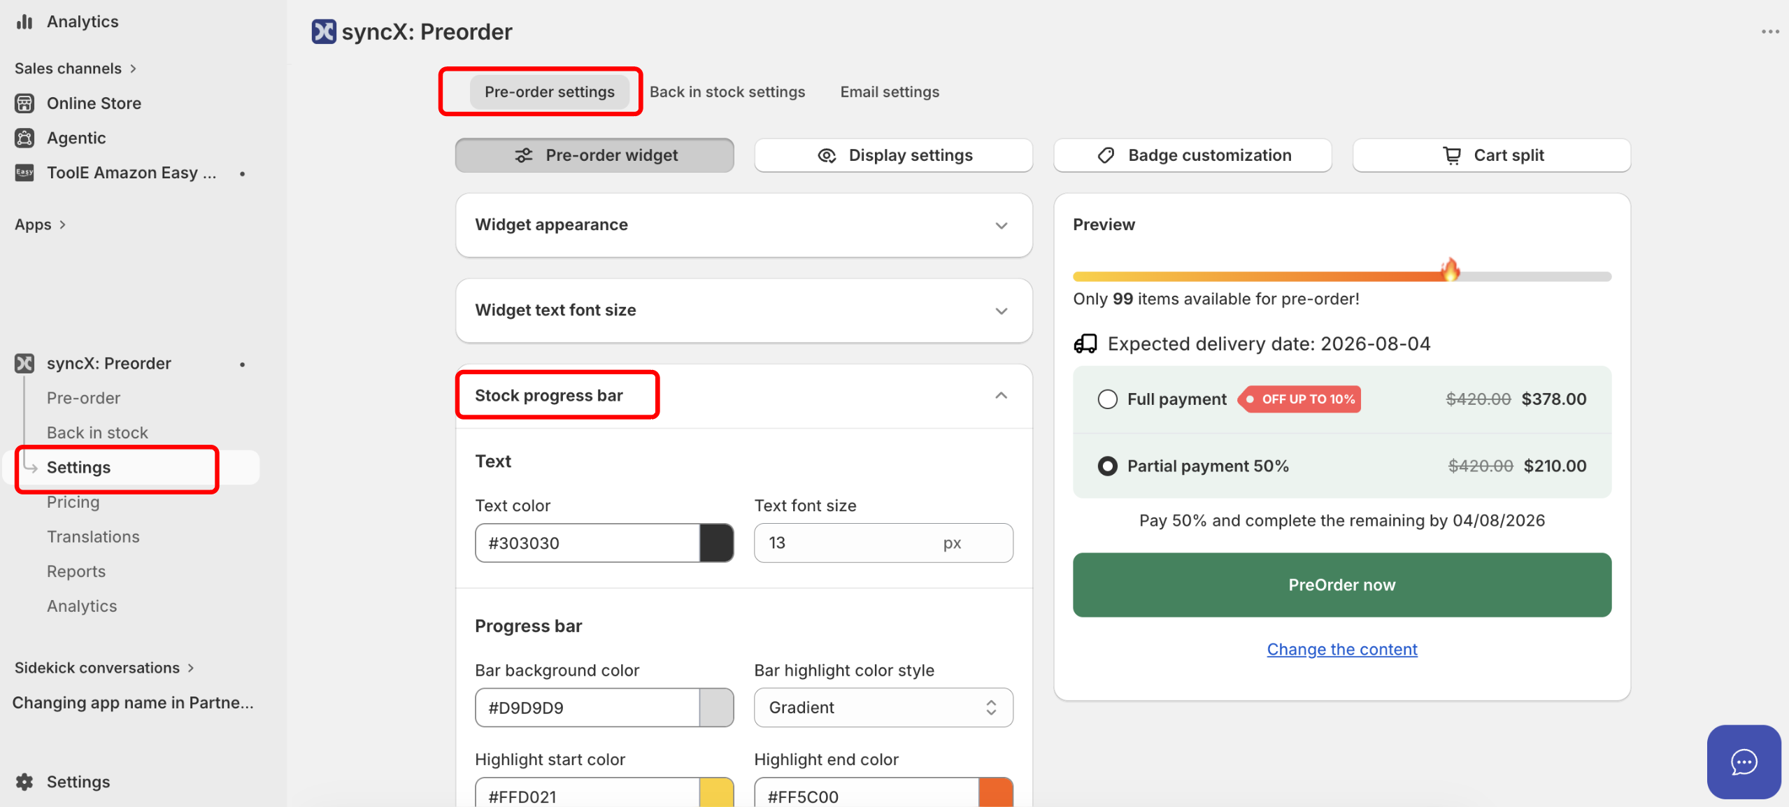The width and height of the screenshot is (1789, 807).
Task: Open the Changing app name conversation
Action: [133, 702]
